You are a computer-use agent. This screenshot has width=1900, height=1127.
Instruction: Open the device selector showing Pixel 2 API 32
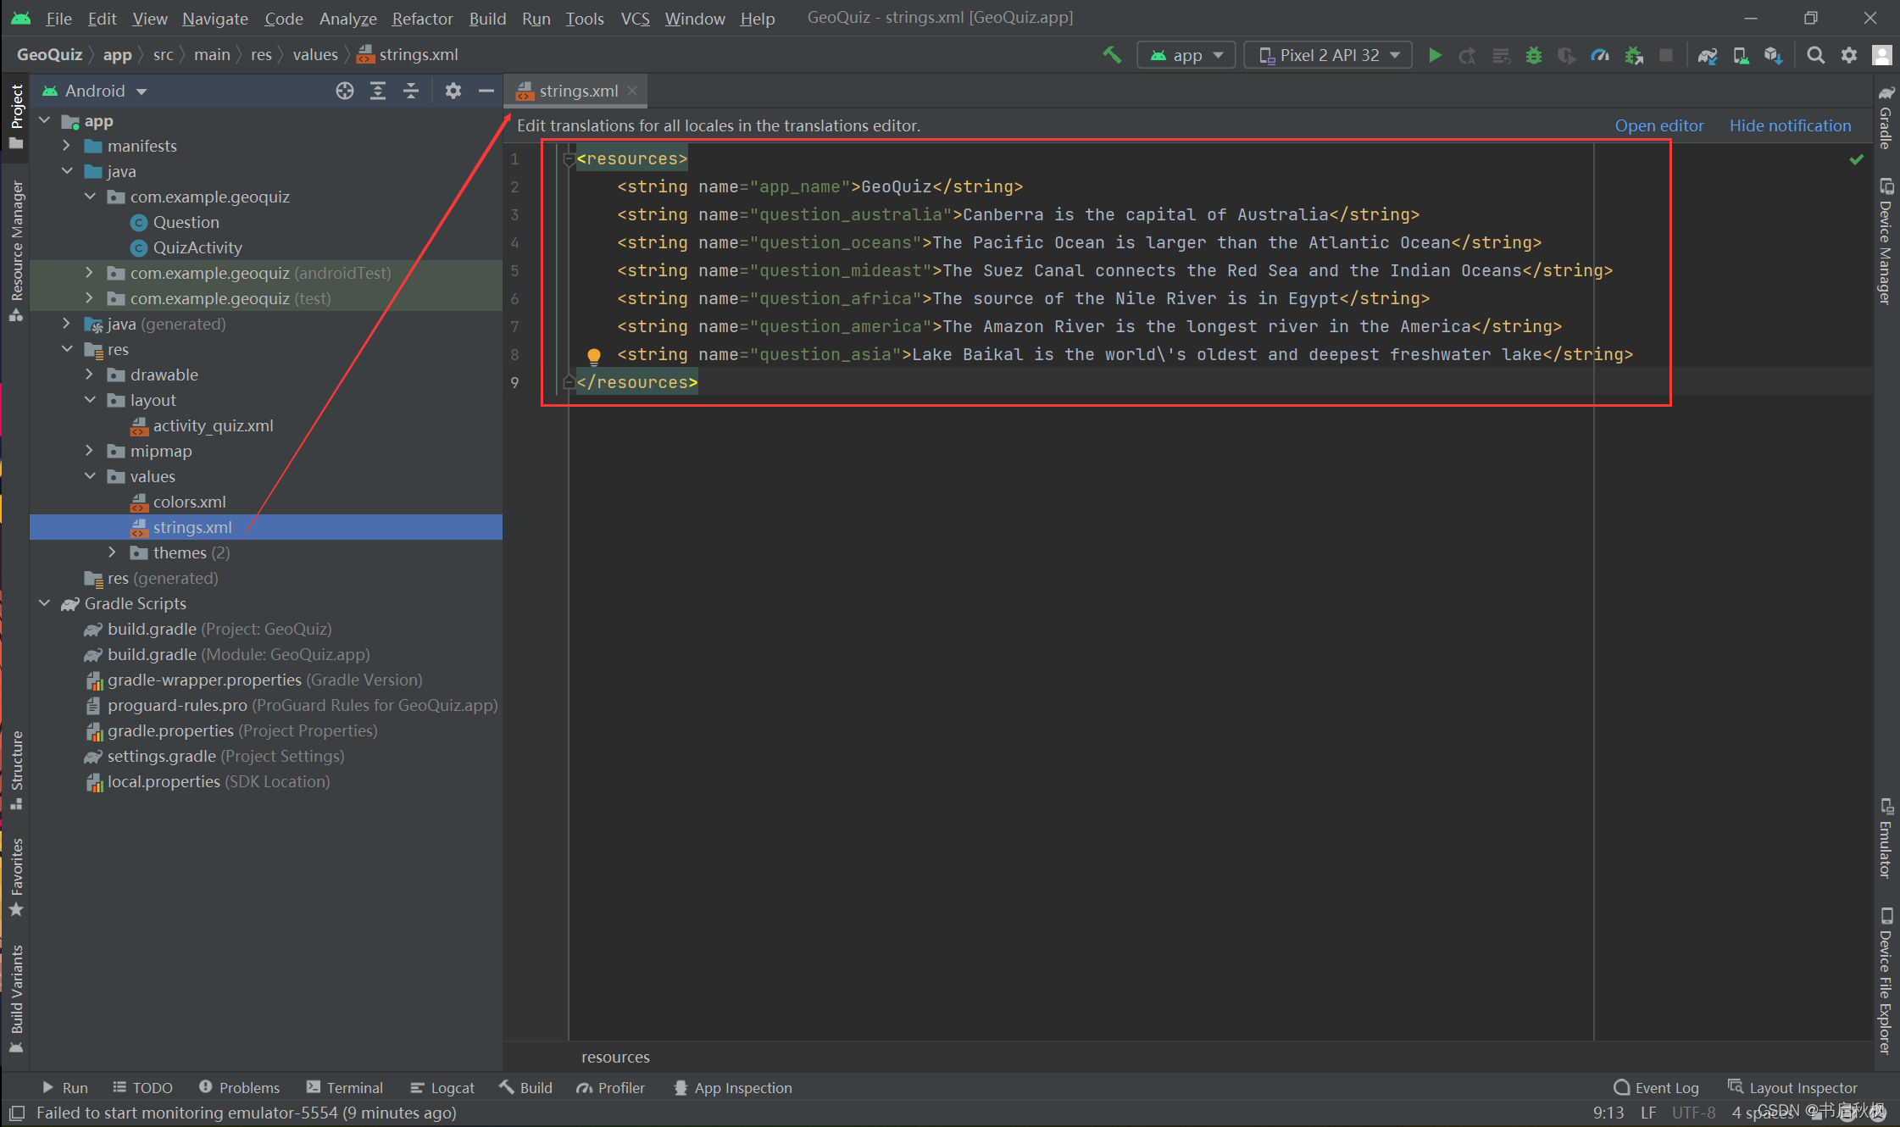coord(1327,54)
